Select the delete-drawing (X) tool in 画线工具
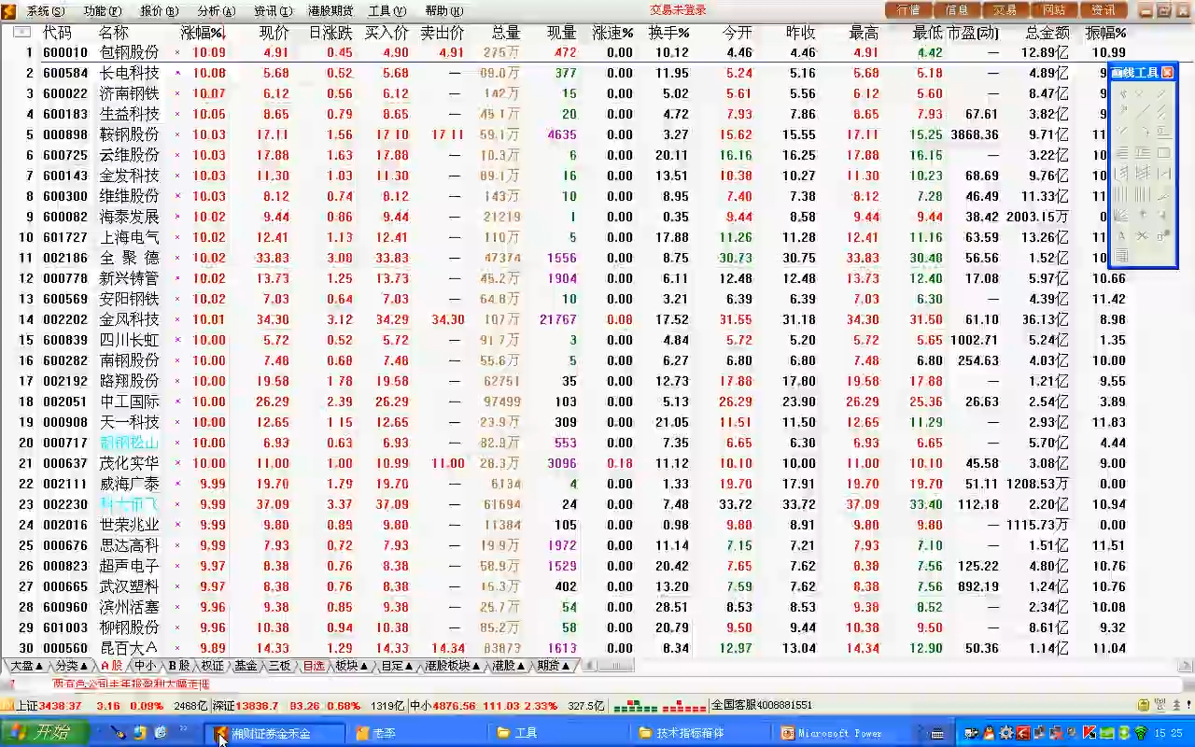This screenshot has width=1195, height=747. click(1141, 234)
